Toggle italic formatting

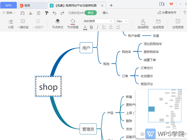click(x=98, y=27)
